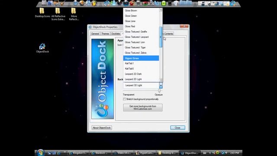The image size is (277, 156).
Task: Click the Transparent-Opaque opacity slider handle
Action: (x=159, y=91)
